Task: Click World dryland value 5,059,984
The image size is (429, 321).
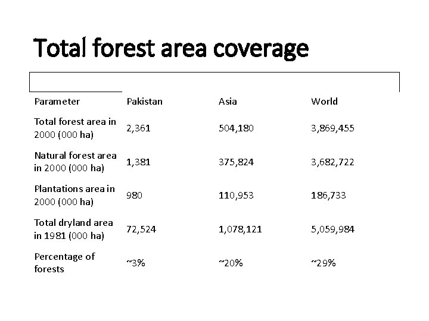Action: click(x=332, y=229)
